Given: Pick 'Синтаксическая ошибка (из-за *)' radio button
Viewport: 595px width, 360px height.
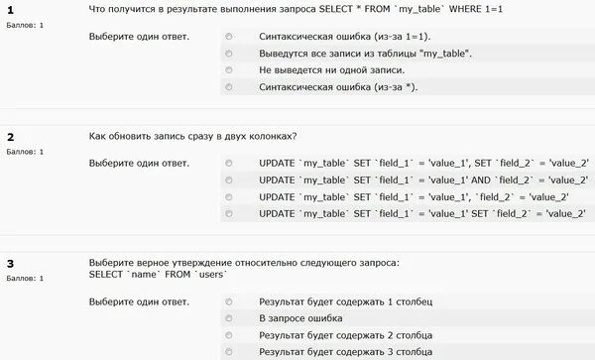Looking at the screenshot, I should [x=228, y=87].
